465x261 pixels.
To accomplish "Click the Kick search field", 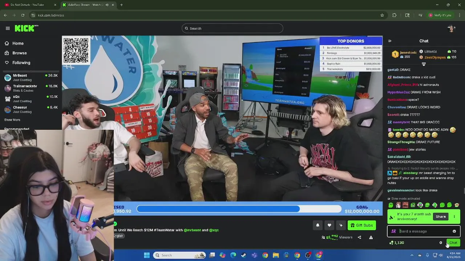I will [x=232, y=28].
